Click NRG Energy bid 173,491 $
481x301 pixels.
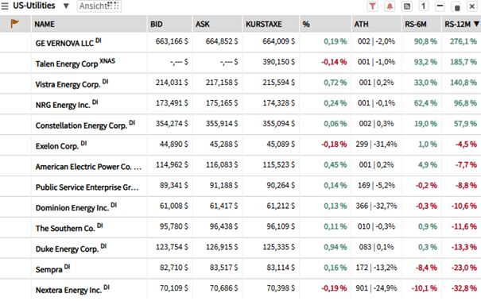(x=172, y=103)
